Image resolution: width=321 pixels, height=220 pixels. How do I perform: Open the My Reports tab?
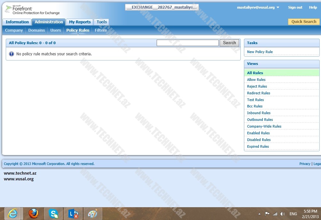pyautogui.click(x=80, y=22)
